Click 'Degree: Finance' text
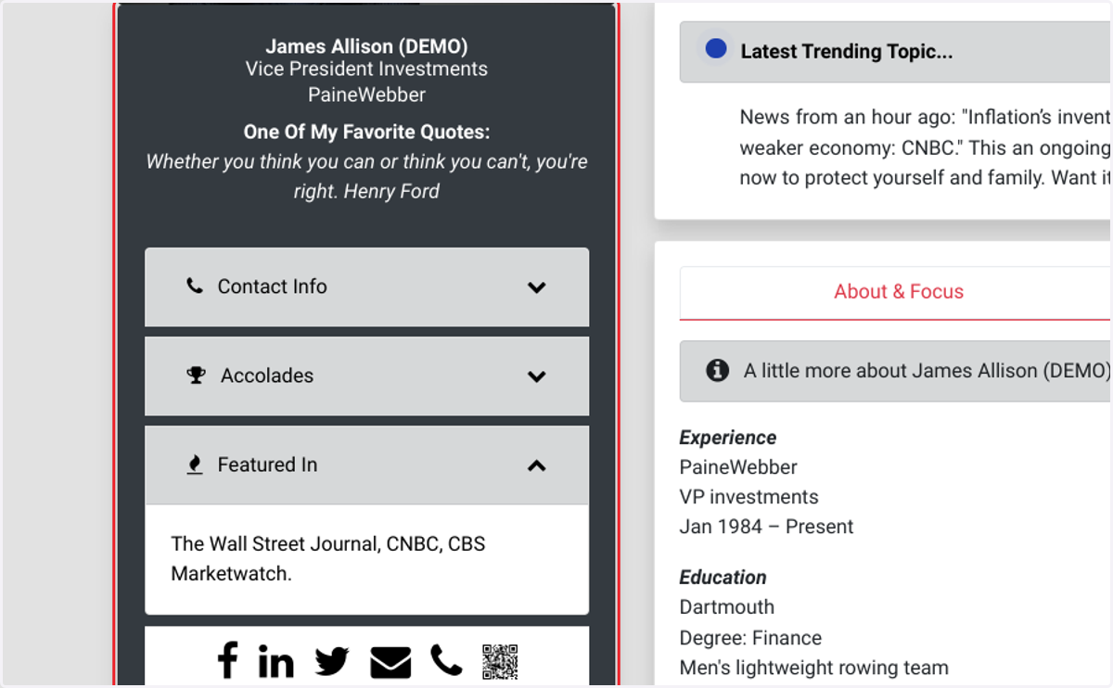 (x=750, y=638)
